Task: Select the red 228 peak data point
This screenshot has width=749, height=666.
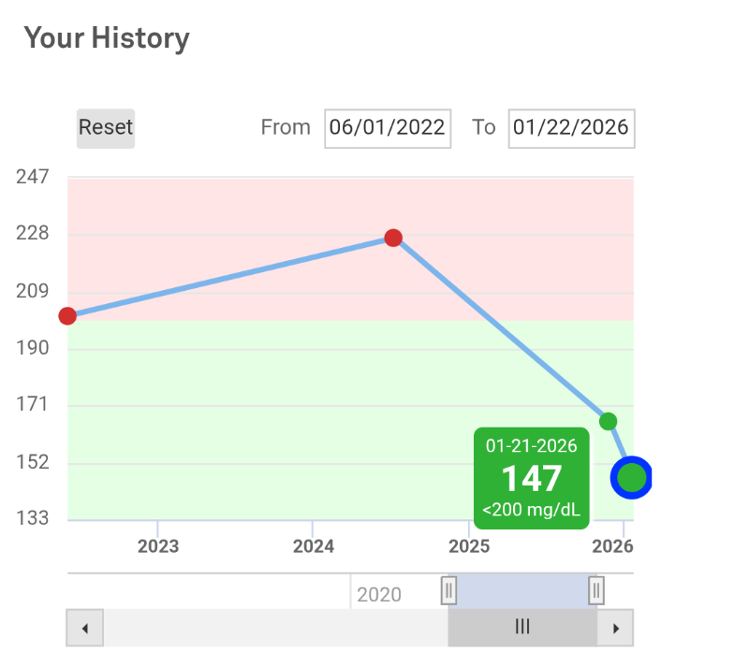Action: click(x=393, y=238)
